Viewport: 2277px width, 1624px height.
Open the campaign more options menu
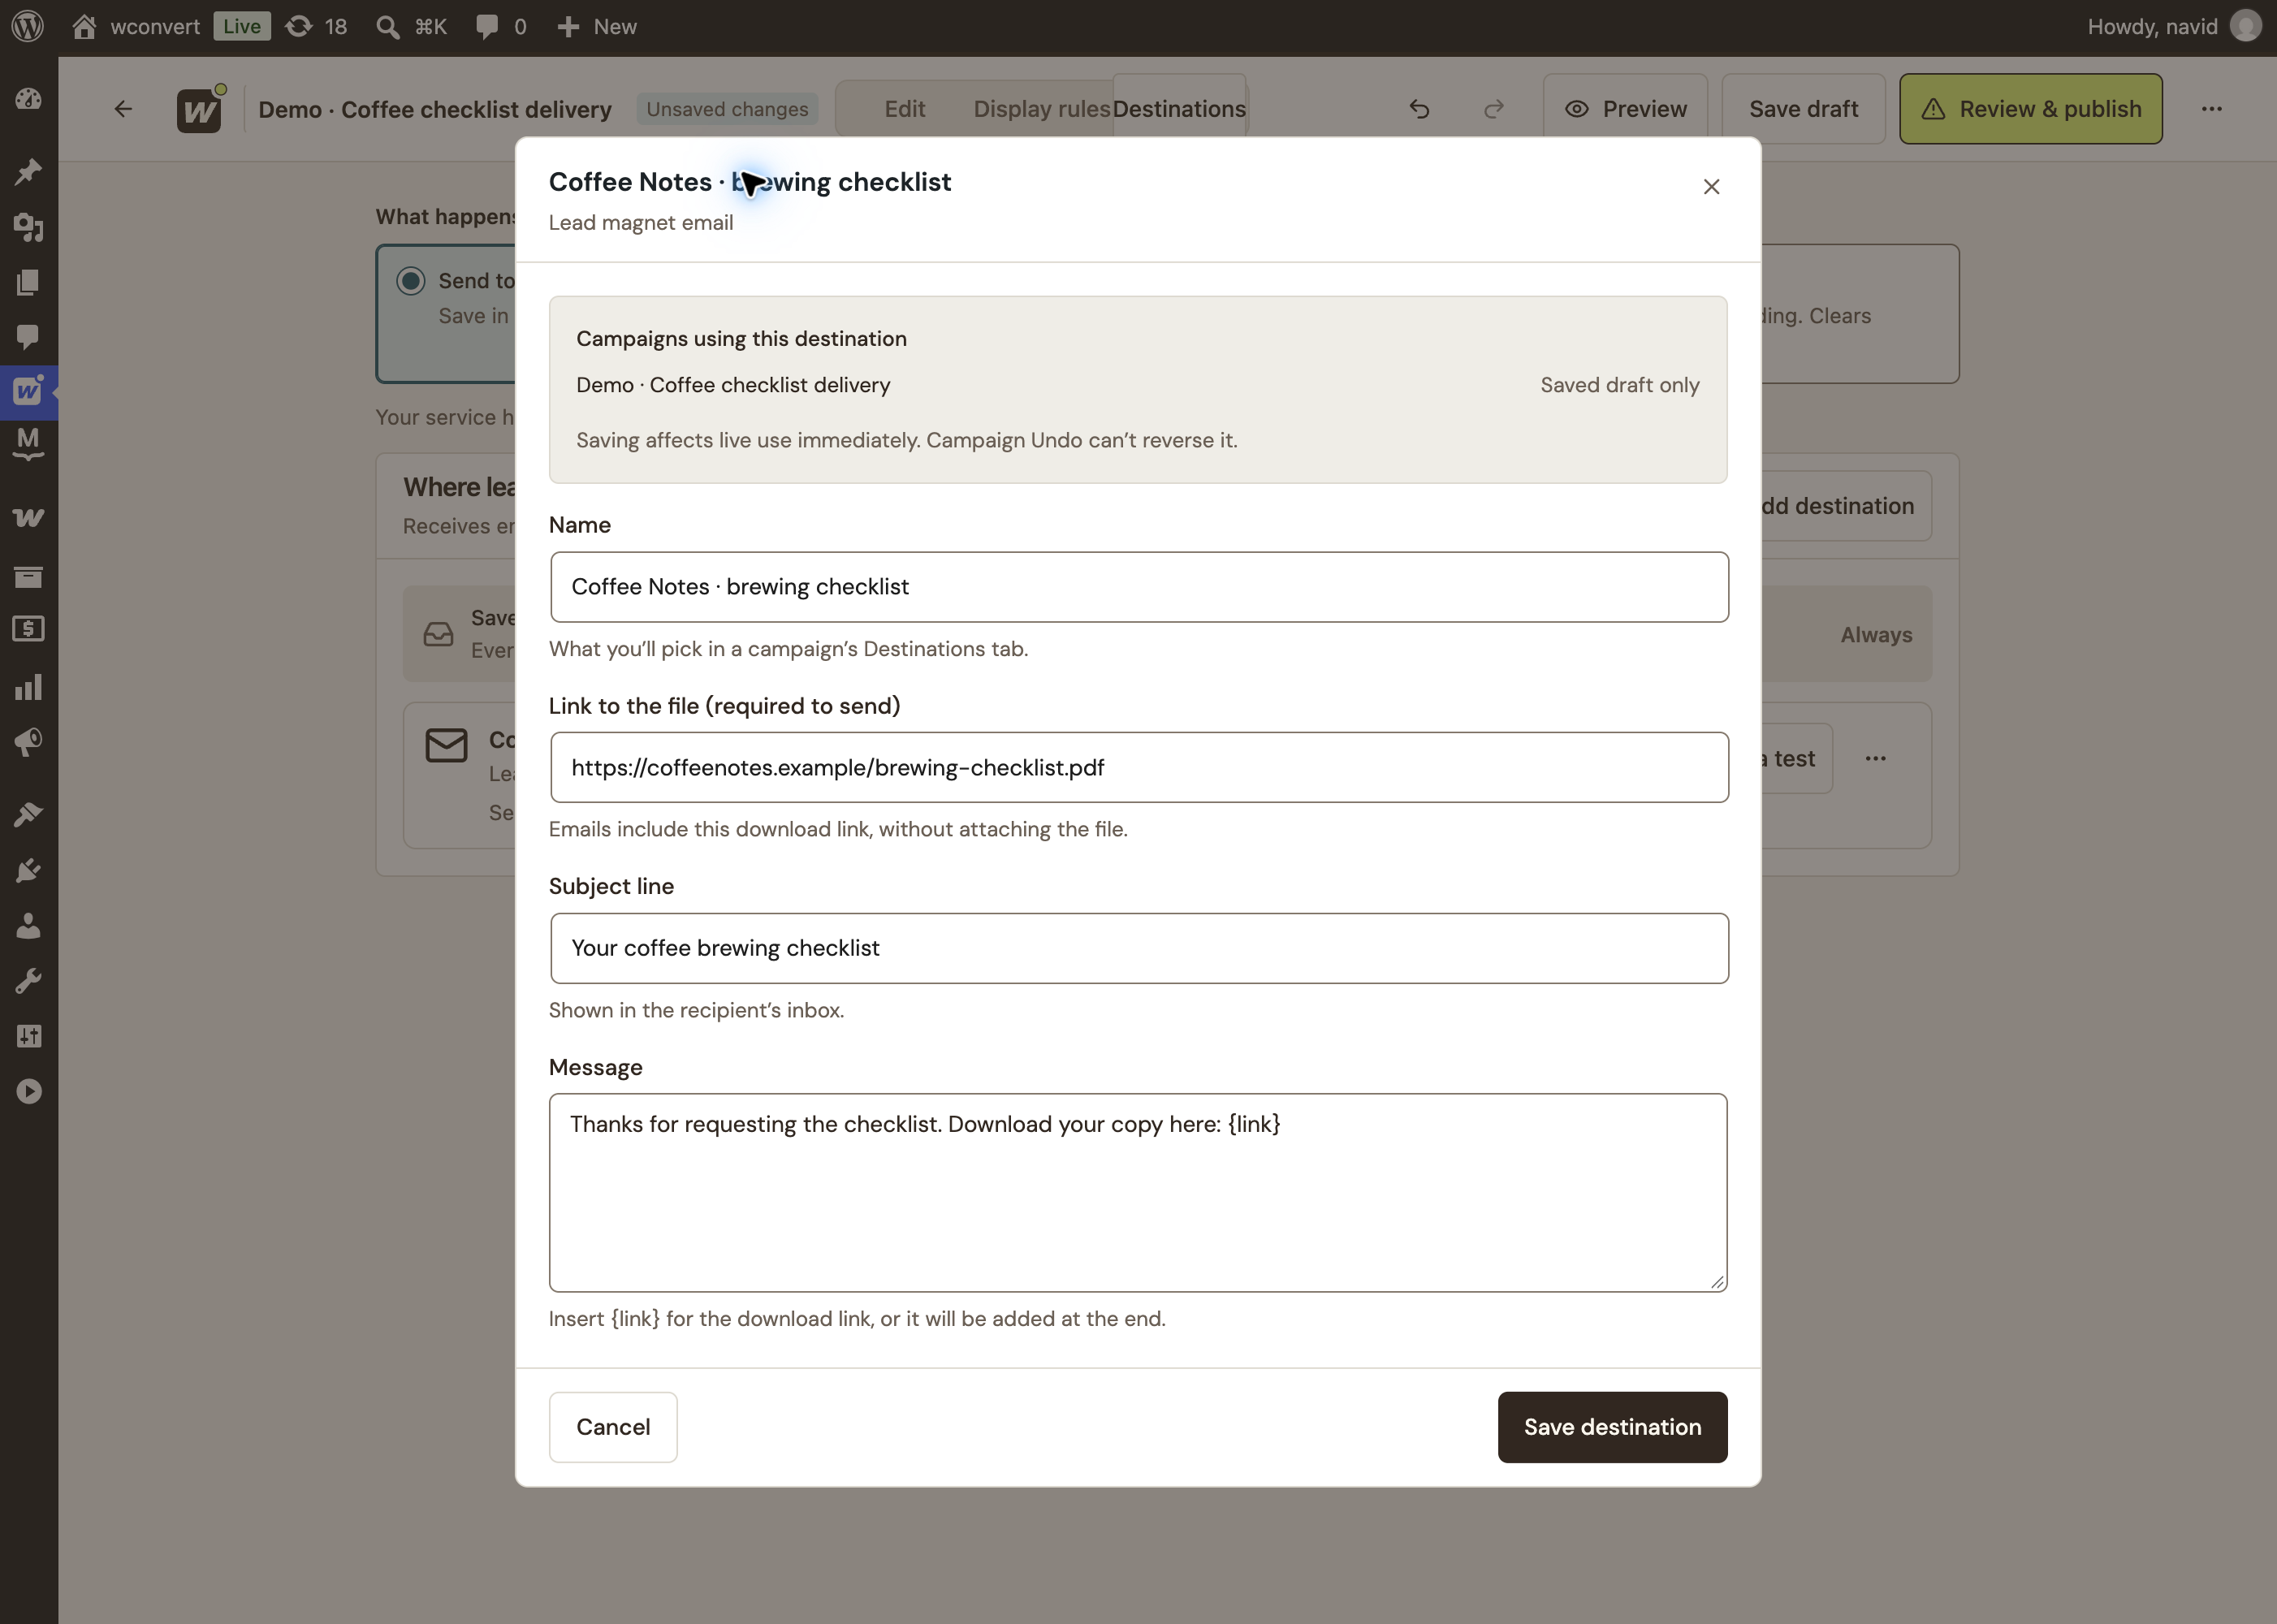click(x=2212, y=109)
